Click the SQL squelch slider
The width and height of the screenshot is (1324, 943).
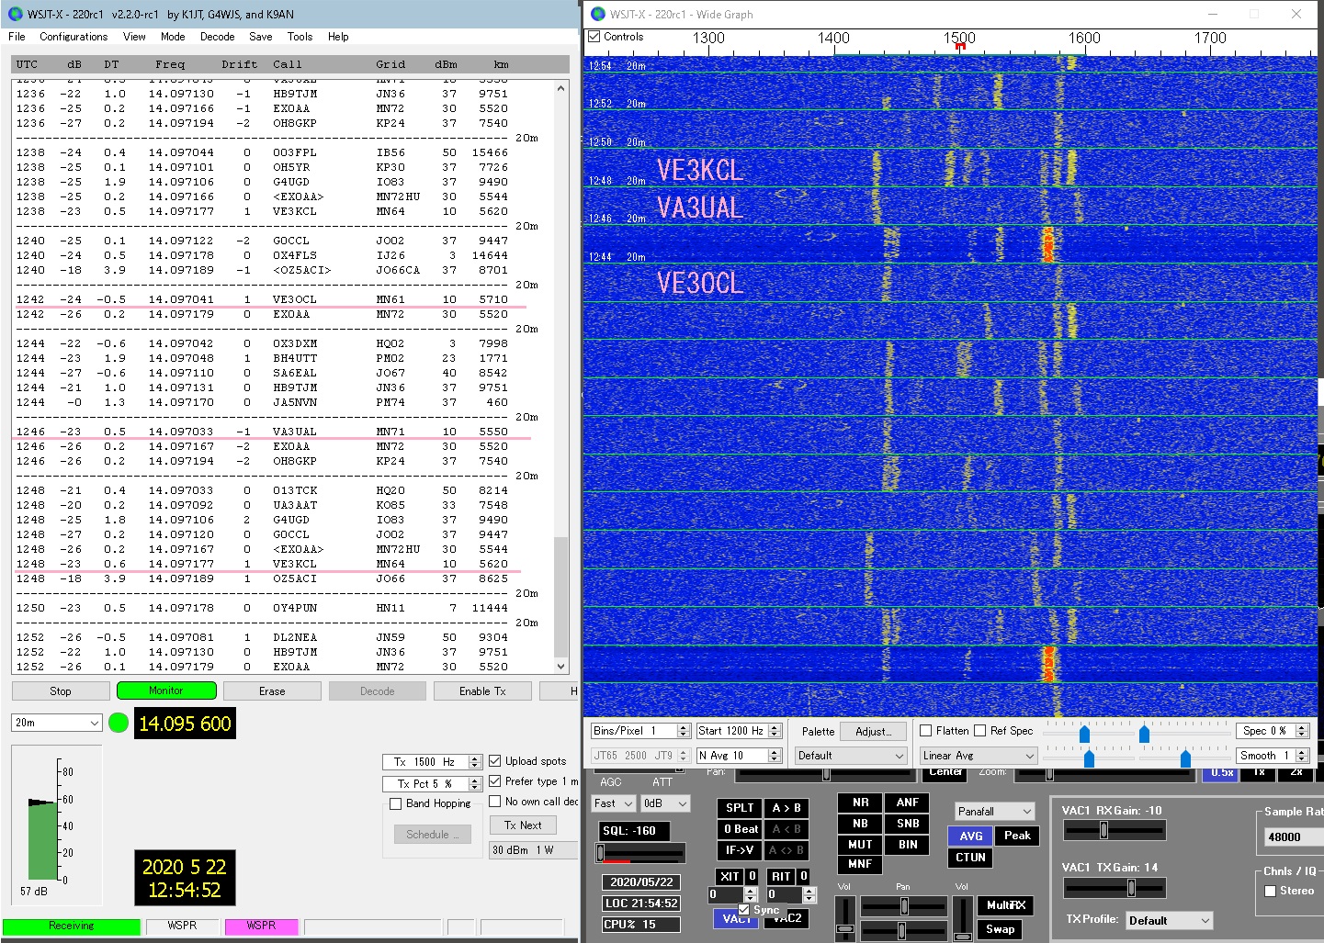click(641, 853)
